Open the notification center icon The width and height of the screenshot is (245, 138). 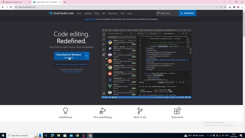click(241, 135)
